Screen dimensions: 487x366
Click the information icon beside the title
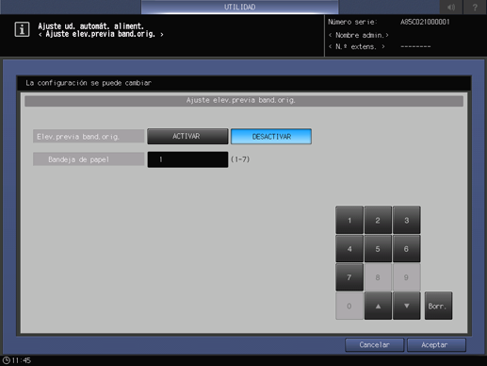pos(22,29)
